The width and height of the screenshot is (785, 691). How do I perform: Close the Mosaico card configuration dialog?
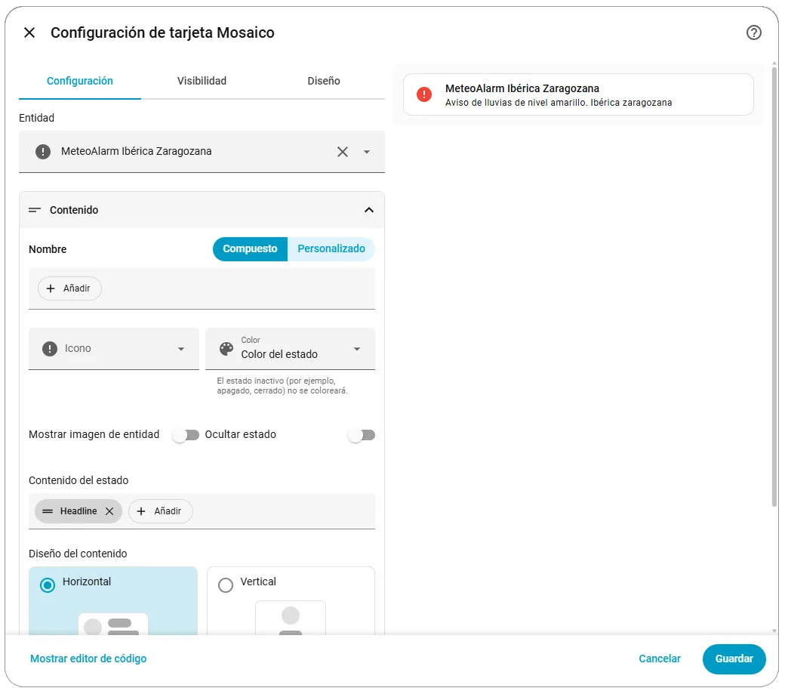pos(29,32)
